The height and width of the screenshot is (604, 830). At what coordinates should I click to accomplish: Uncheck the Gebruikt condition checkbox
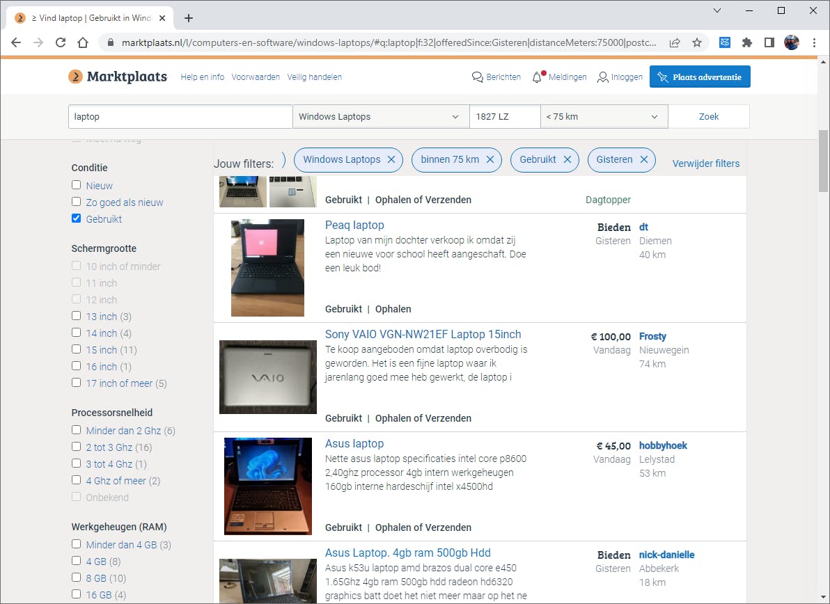(76, 218)
